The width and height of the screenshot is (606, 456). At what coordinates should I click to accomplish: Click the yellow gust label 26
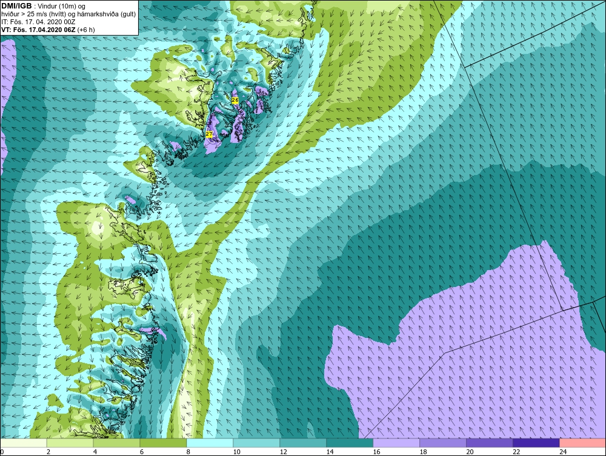pyautogui.click(x=235, y=101)
